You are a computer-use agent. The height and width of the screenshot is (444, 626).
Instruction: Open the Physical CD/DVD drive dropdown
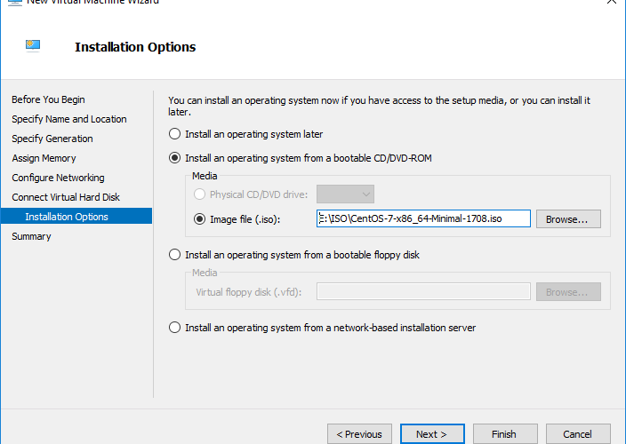pyautogui.click(x=345, y=194)
